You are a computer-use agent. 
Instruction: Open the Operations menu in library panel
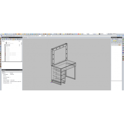click(x=116, y=39)
